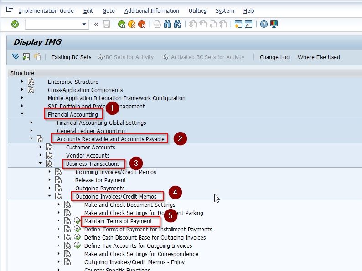Open the command field dropdown arrow
362x271 pixels.
(84, 24)
